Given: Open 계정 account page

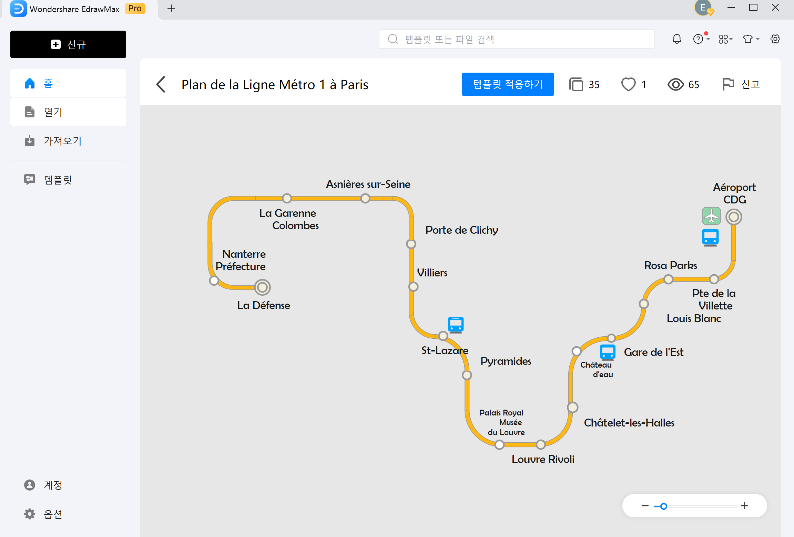Looking at the screenshot, I should tap(68, 485).
